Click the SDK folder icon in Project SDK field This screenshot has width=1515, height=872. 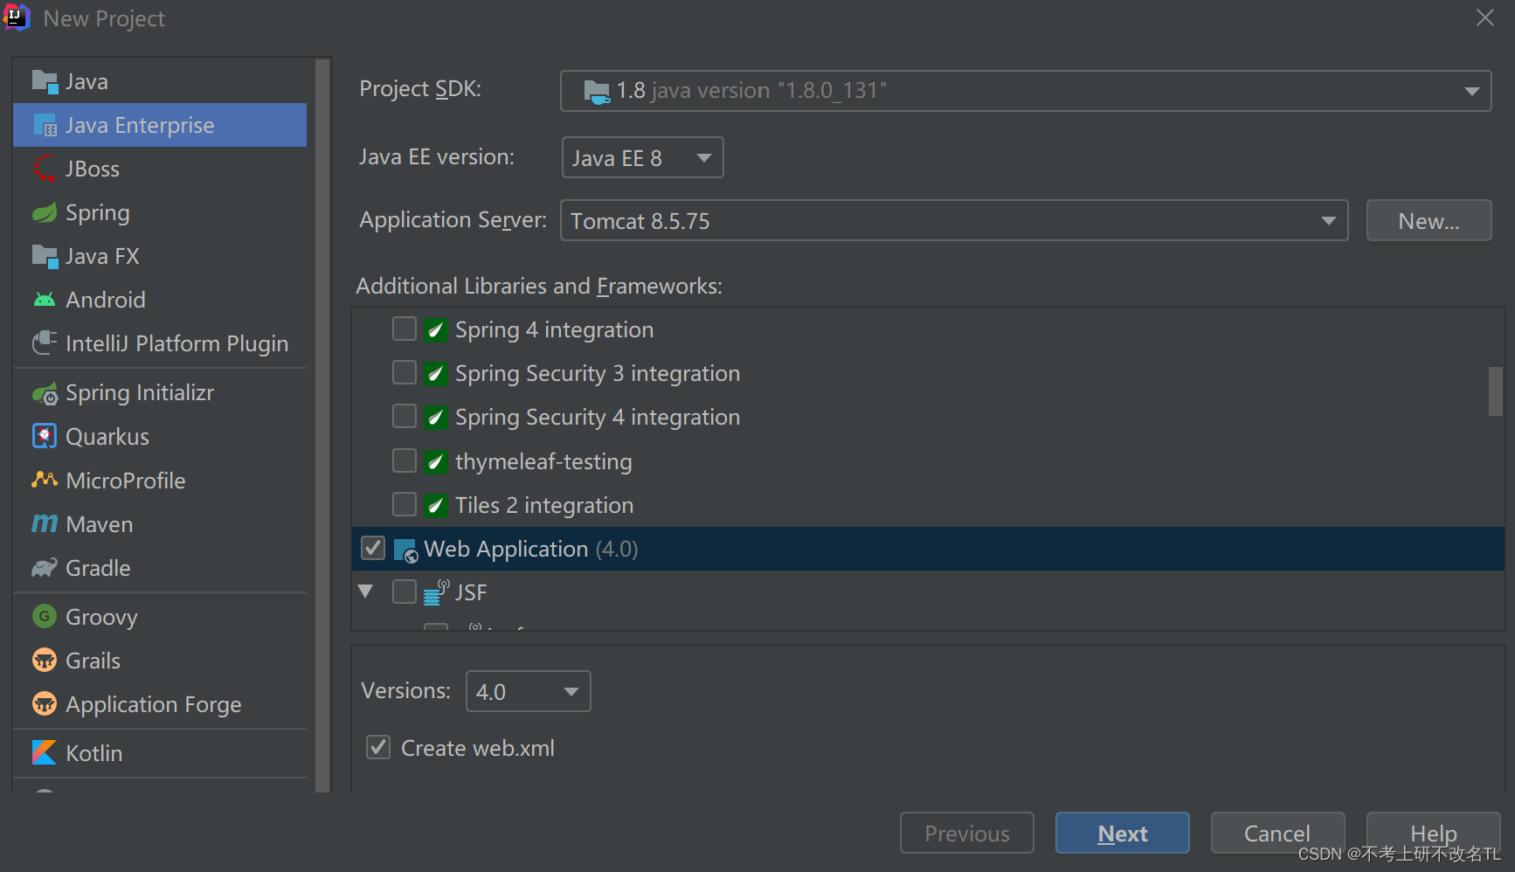point(597,92)
